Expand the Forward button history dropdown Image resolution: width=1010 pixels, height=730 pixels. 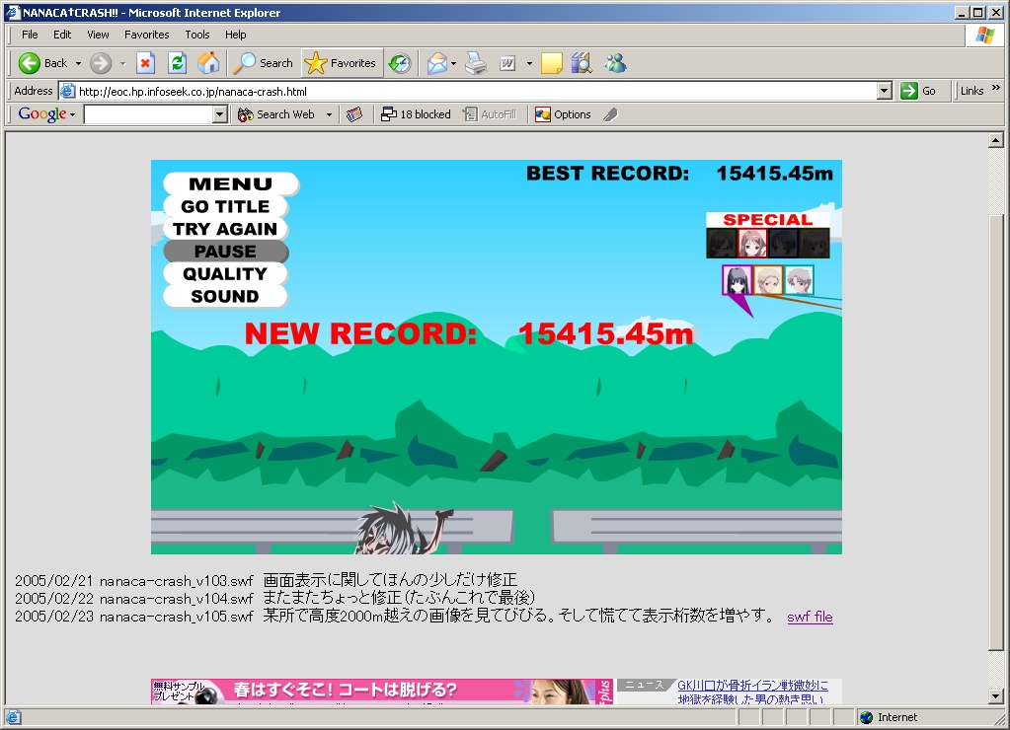122,63
